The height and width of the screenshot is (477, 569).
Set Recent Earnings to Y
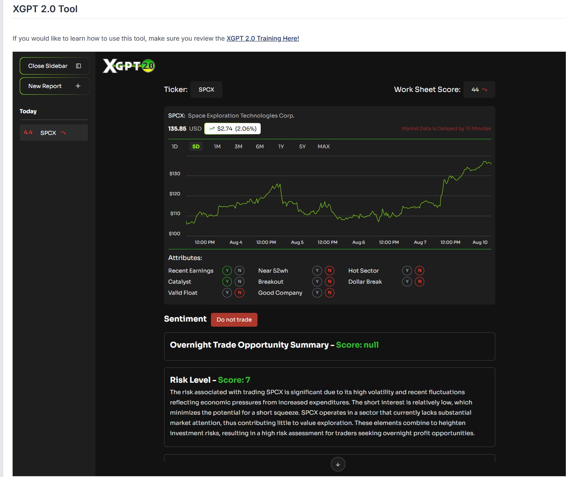pos(227,271)
